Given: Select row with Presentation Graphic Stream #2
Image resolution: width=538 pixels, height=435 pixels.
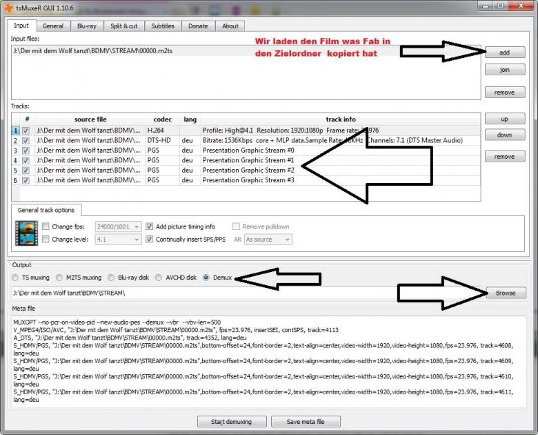Looking at the screenshot, I should (246, 171).
